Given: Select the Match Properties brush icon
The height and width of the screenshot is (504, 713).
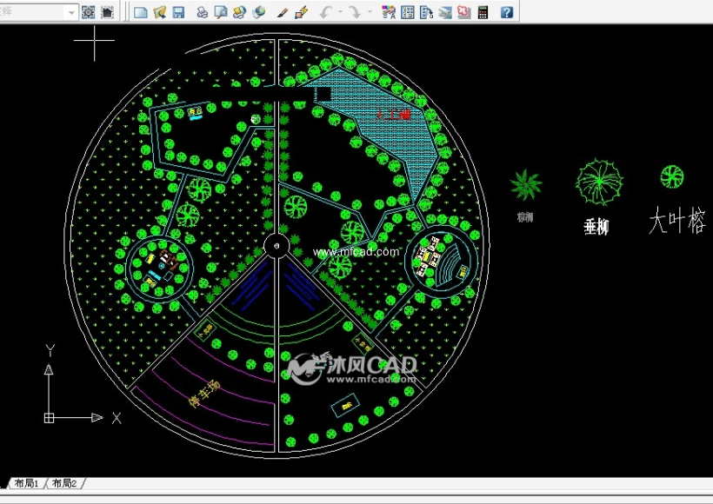Looking at the screenshot, I should click(302, 12).
